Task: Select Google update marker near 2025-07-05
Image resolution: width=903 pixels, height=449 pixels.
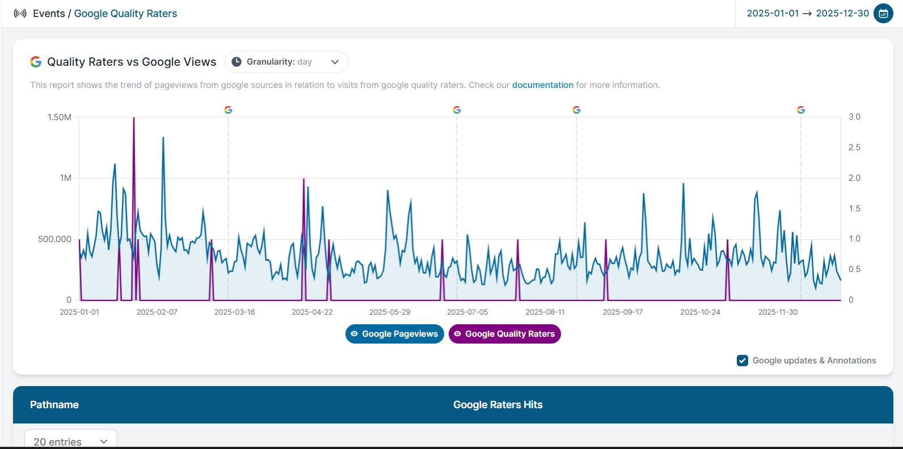Action: 457,110
